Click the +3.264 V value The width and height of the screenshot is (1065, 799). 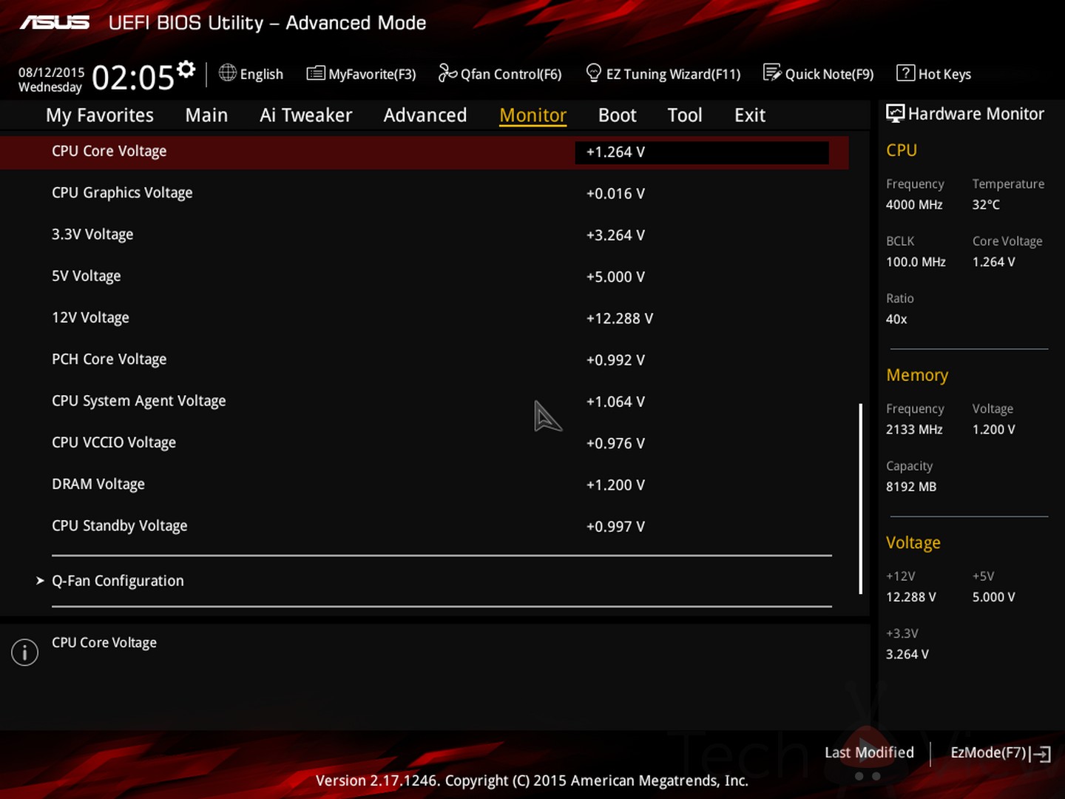pos(615,235)
